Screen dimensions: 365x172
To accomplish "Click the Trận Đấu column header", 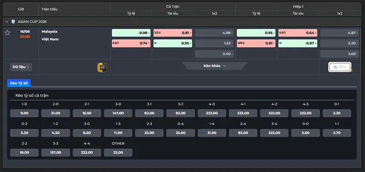I will pos(50,9).
